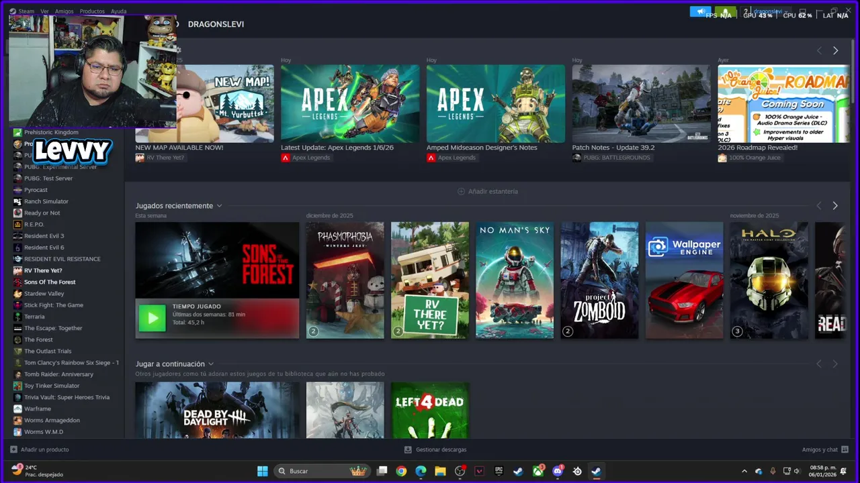Open Amigos y chat panel
This screenshot has width=860, height=483.
click(x=825, y=449)
